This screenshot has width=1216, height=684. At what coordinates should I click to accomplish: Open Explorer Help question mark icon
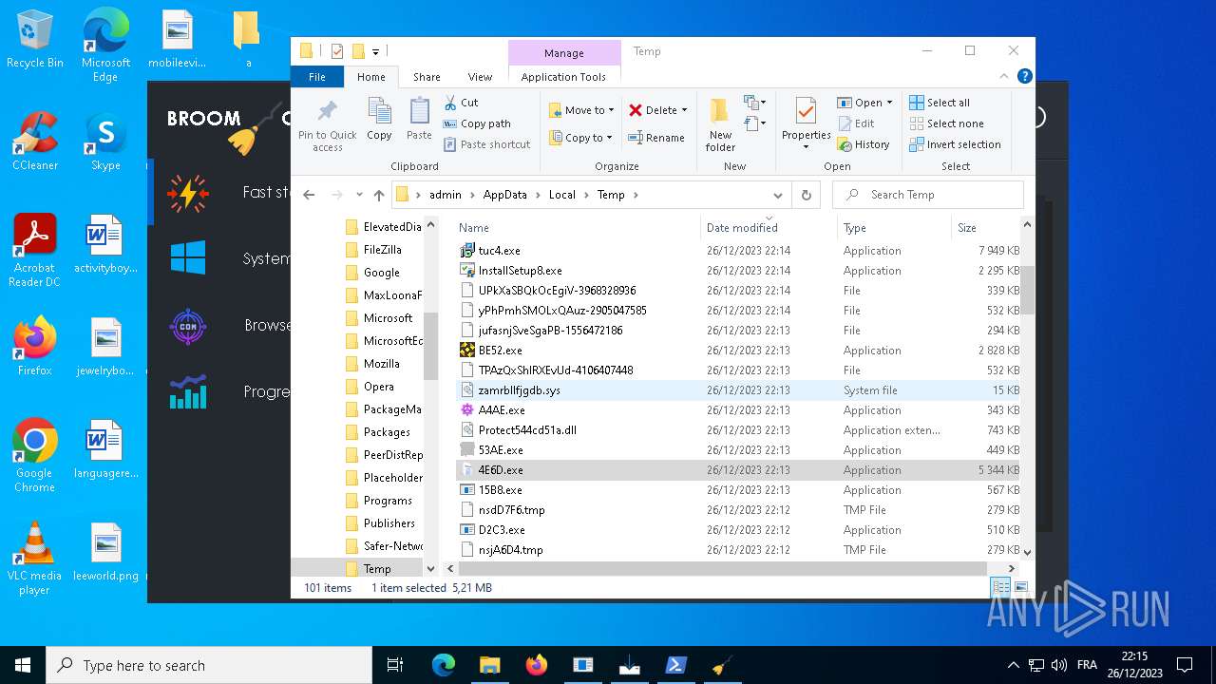pyautogui.click(x=1024, y=76)
